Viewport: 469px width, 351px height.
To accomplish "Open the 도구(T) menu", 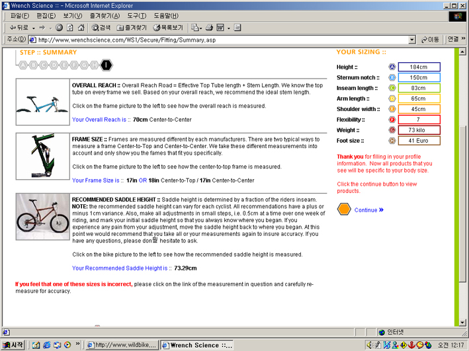I will [x=137, y=16].
